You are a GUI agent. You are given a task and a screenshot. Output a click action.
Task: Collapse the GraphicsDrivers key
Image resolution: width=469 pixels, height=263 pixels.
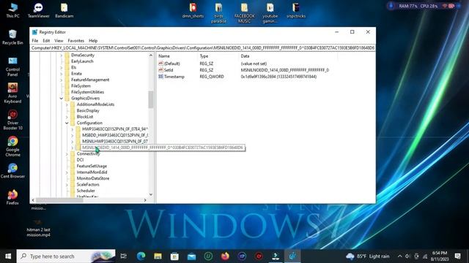(62, 98)
